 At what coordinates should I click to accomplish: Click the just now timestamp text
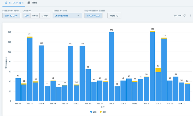[x=177, y=16]
